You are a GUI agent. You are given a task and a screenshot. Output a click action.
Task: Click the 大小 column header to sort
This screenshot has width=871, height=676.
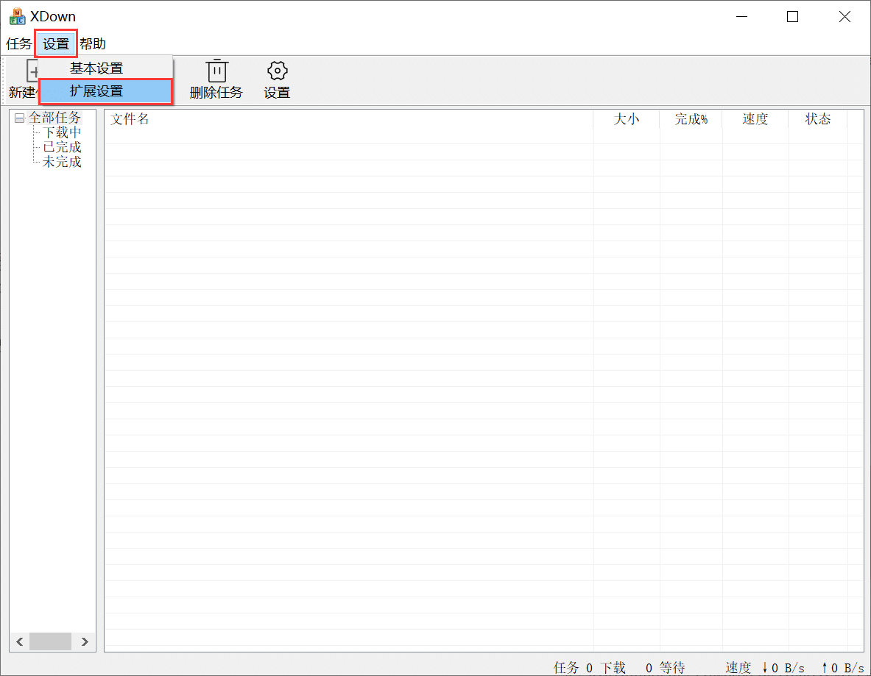coord(627,118)
